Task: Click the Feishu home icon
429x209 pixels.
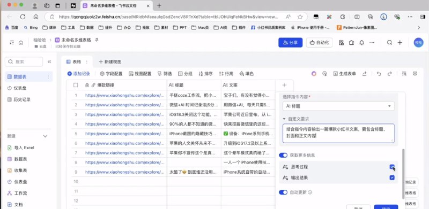Action: (x=21, y=43)
